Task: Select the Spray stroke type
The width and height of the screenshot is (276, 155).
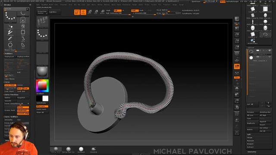Action: [23, 26]
